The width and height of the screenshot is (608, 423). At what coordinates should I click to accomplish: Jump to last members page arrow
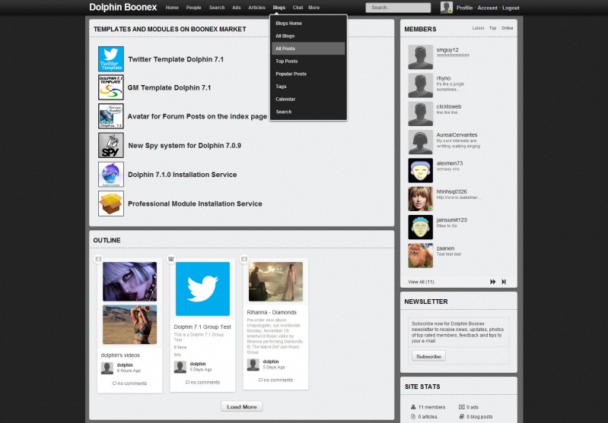[x=504, y=282]
